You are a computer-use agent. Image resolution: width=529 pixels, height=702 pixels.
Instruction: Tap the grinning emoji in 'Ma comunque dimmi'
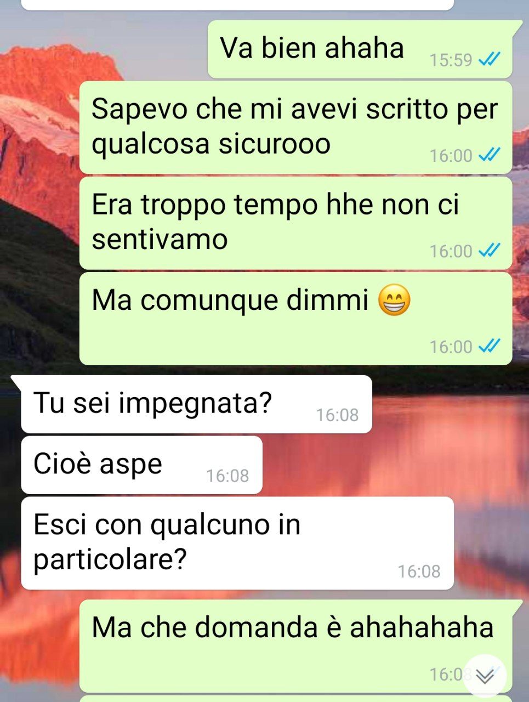[x=394, y=301]
